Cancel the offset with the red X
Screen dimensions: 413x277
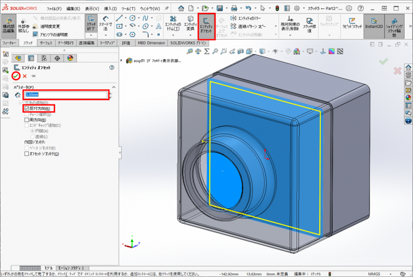pyautogui.click(x=25, y=76)
